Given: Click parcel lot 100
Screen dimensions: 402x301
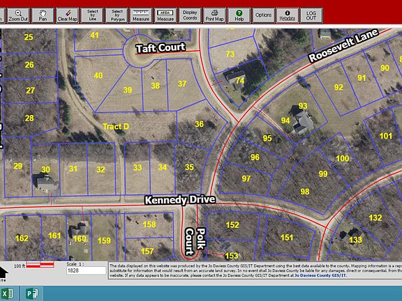Looking at the screenshot, I should [x=343, y=158].
